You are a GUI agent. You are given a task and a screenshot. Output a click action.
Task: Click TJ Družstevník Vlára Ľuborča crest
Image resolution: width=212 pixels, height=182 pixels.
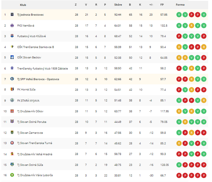tap(12, 175)
